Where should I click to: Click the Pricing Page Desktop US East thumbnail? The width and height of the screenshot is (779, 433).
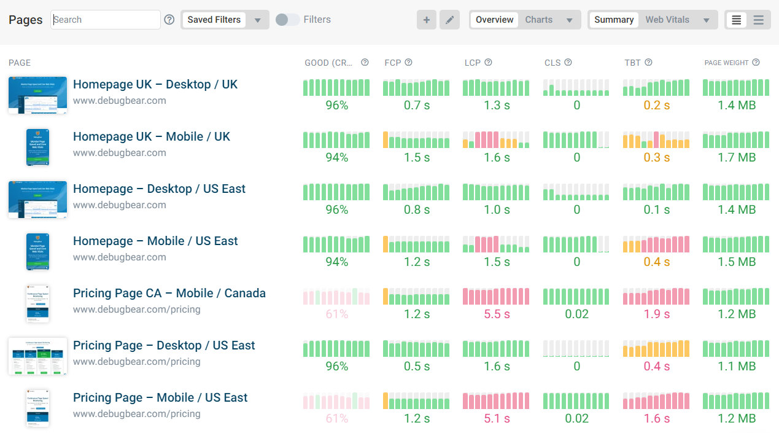37,356
